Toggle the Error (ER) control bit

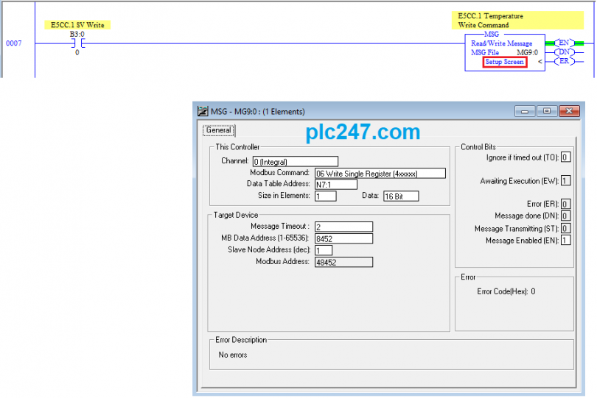(x=566, y=204)
